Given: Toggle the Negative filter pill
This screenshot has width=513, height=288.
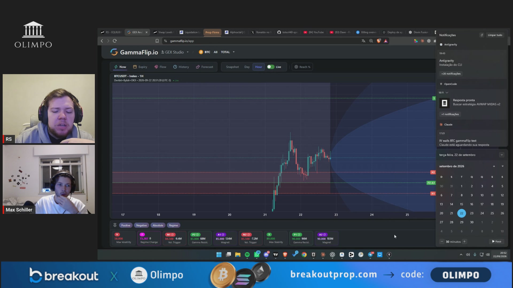Looking at the screenshot, I should pos(141,225).
